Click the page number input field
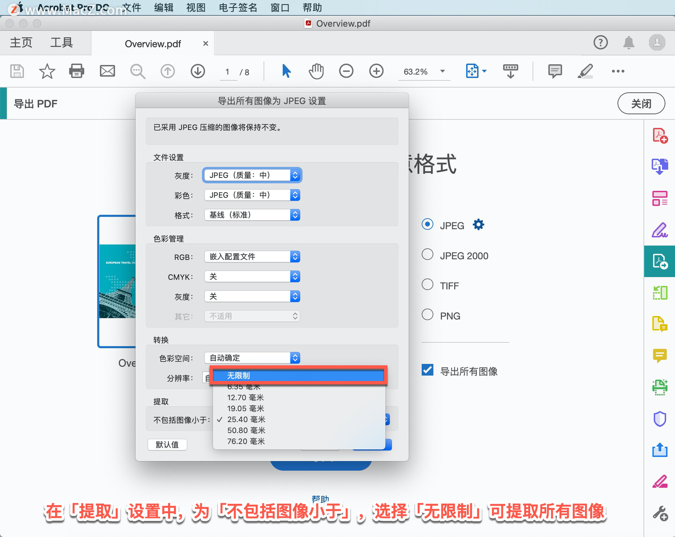The width and height of the screenshot is (675, 537). click(228, 72)
